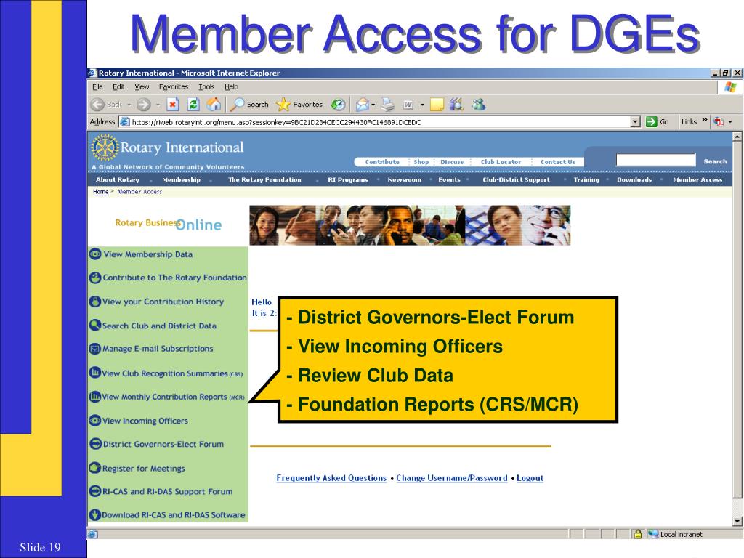Click the yellow note toolbar icon
This screenshot has height=558, width=744.
(x=437, y=105)
